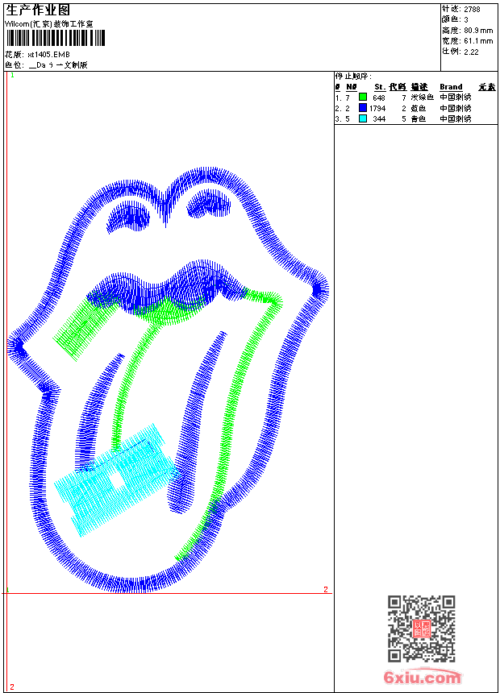Select the 颜色: 3 color count

tap(455, 19)
